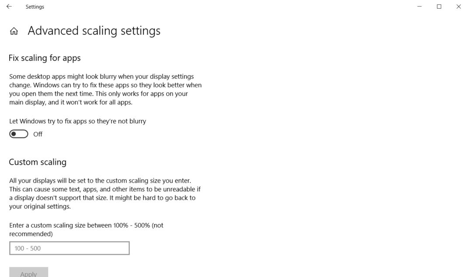Enable the 'Let Windows try to fix apps' toggle
Screen dimensions: 467x277
(x=18, y=134)
